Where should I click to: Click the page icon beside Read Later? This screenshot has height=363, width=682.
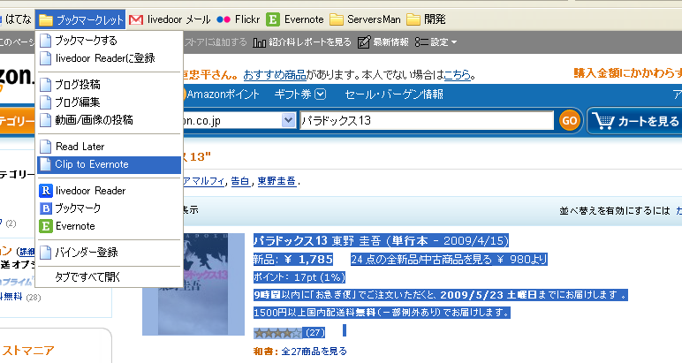point(45,147)
